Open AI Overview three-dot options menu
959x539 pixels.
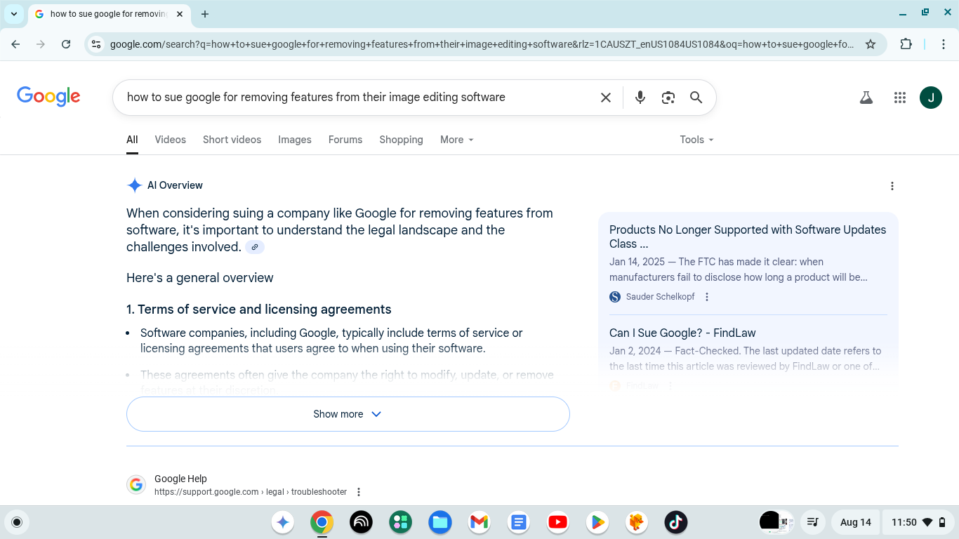point(892,186)
